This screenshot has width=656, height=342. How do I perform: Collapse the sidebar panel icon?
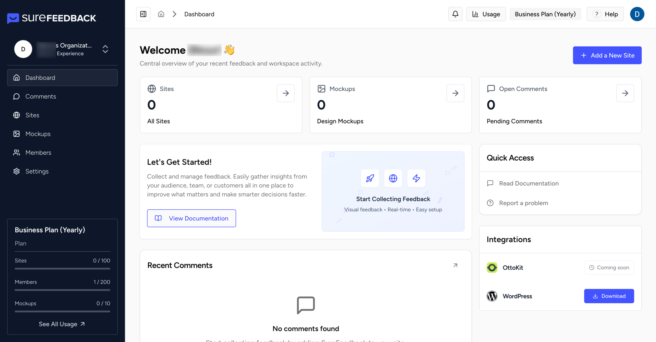click(x=143, y=14)
